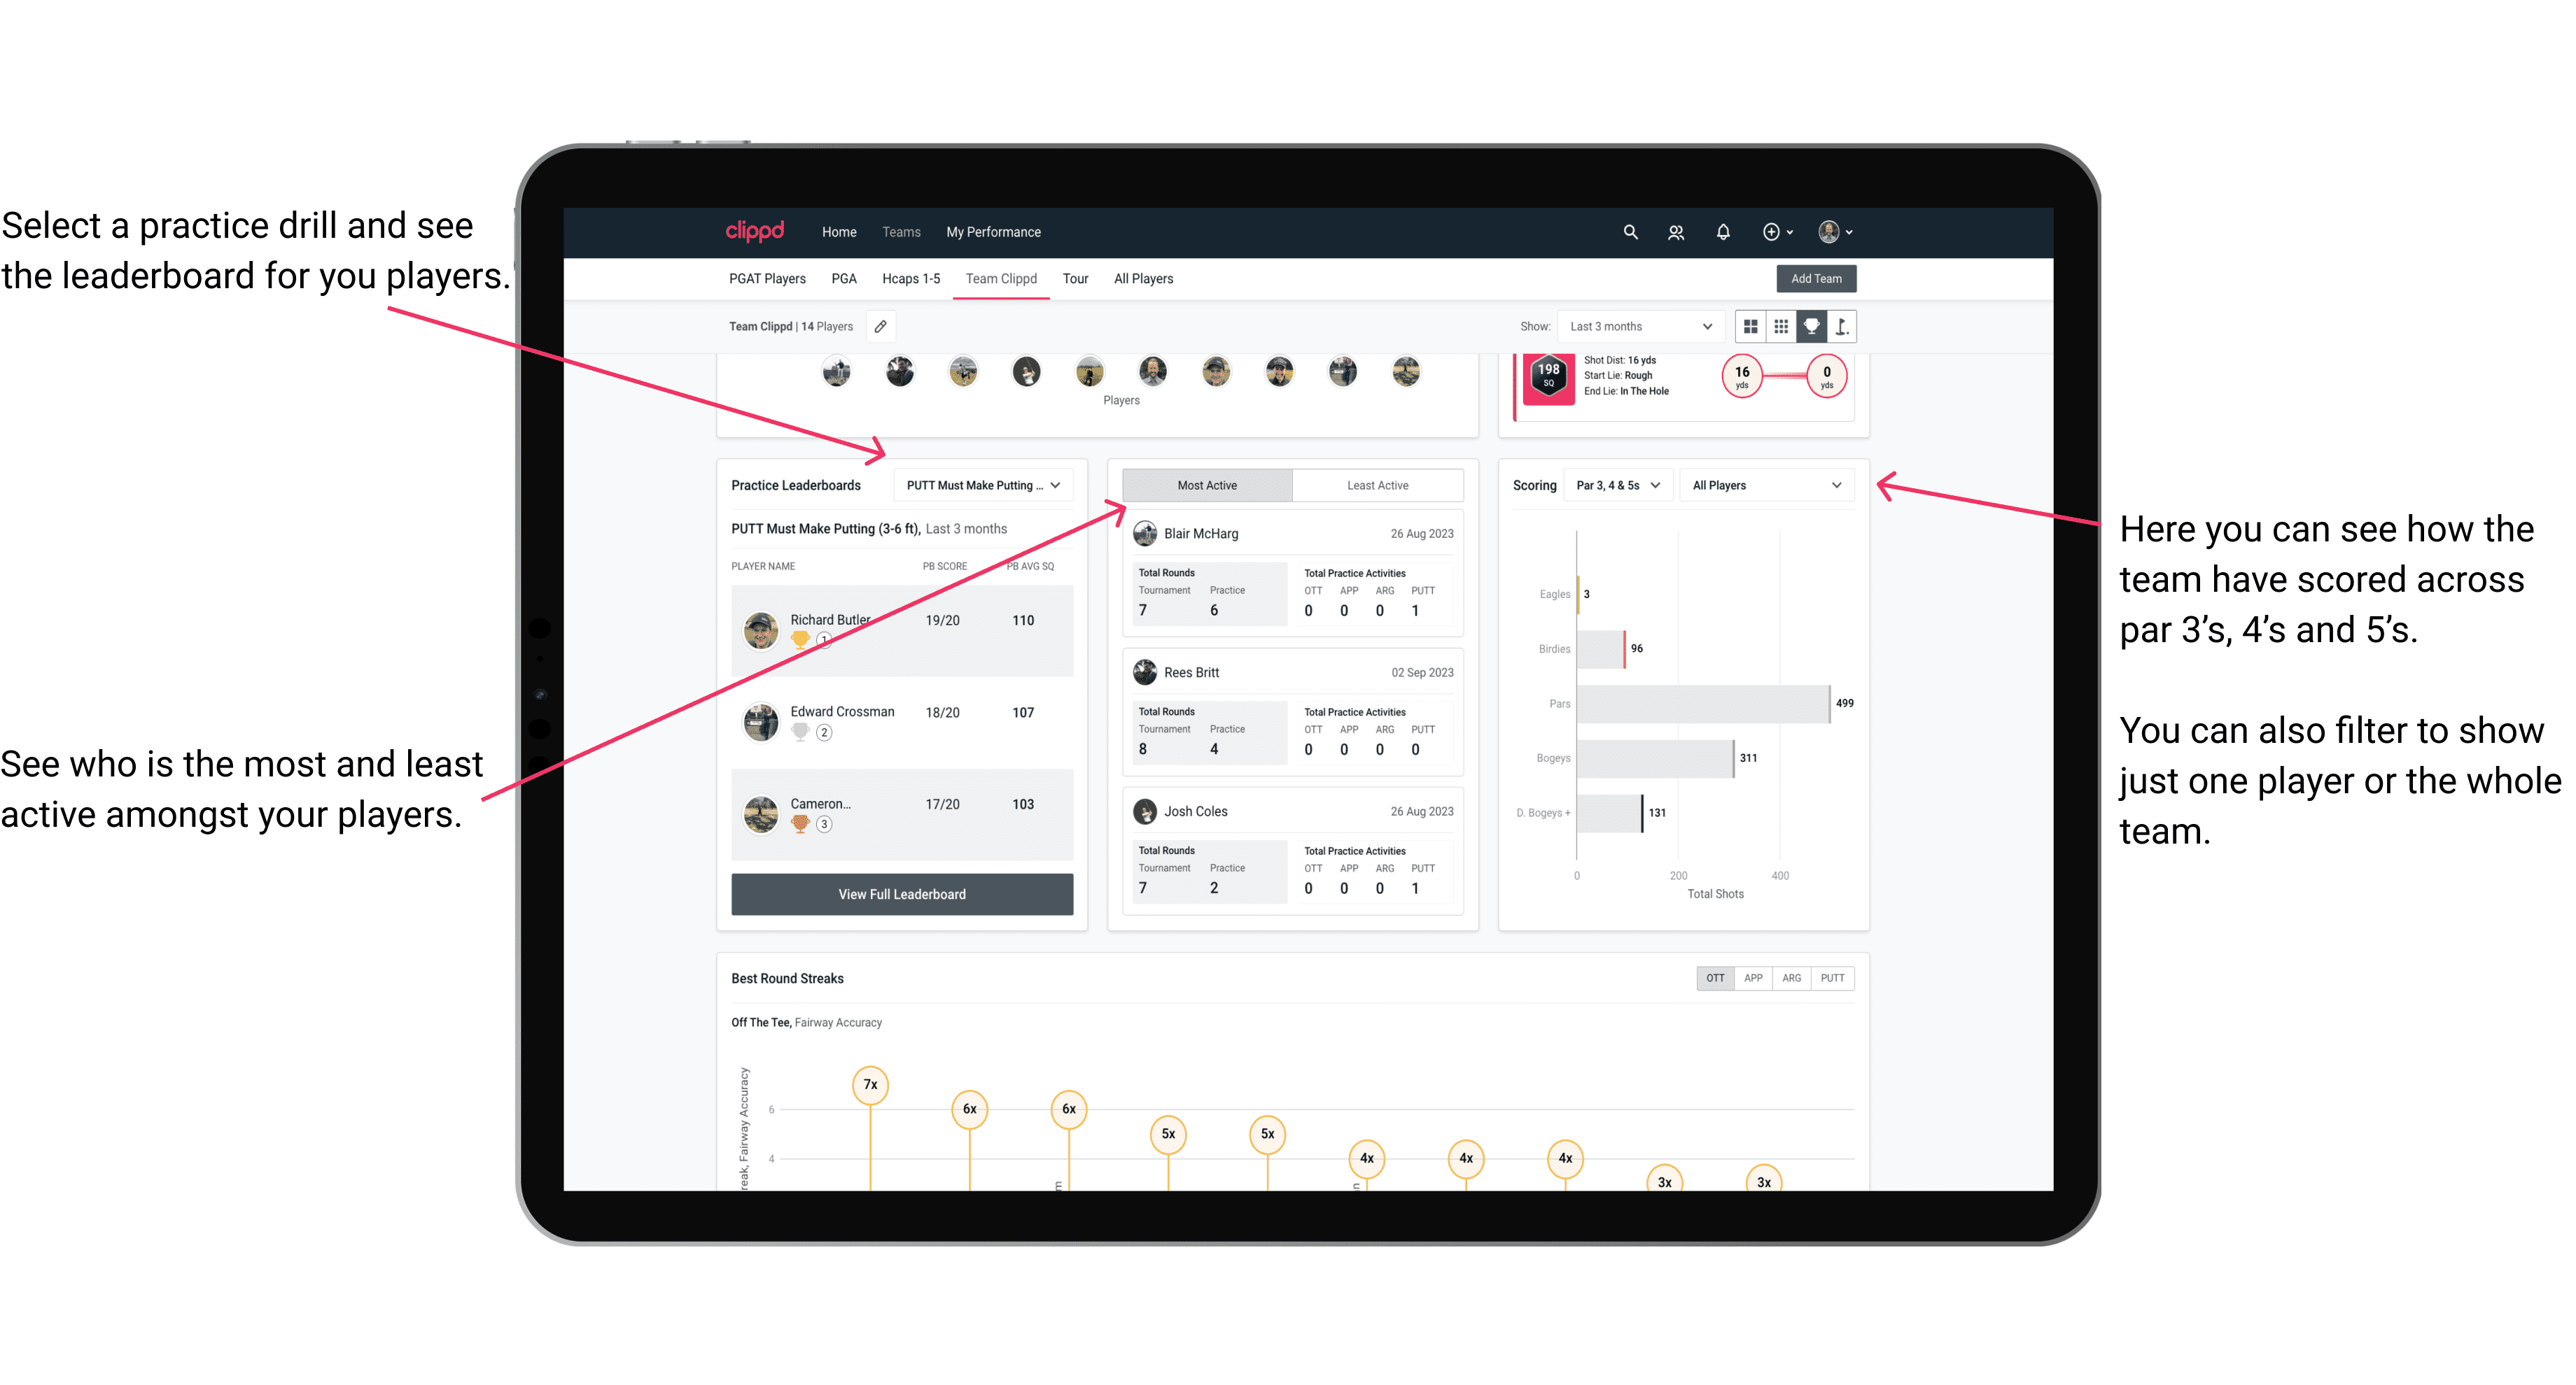This screenshot has width=2576, height=1385.
Task: Click the Add Team button
Action: click(x=1815, y=278)
